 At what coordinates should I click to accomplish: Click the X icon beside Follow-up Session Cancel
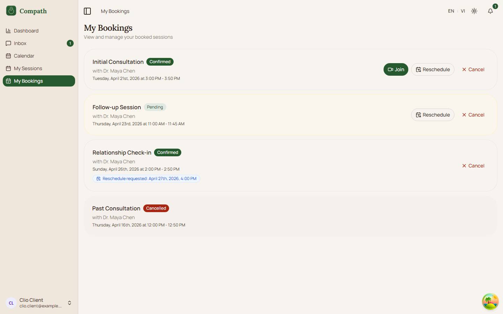[464, 115]
